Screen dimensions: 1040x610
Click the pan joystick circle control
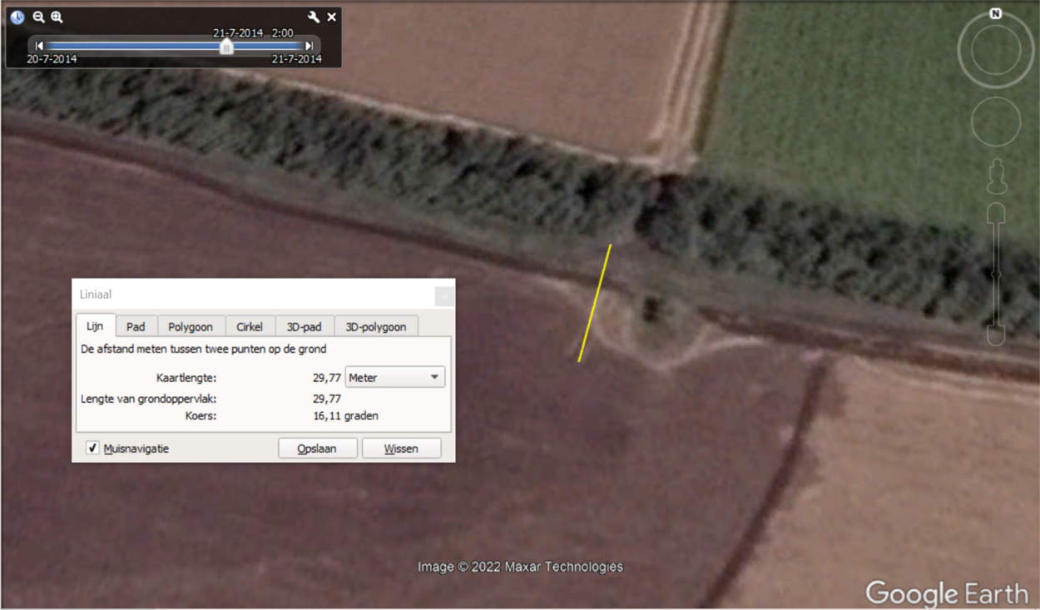point(995,122)
